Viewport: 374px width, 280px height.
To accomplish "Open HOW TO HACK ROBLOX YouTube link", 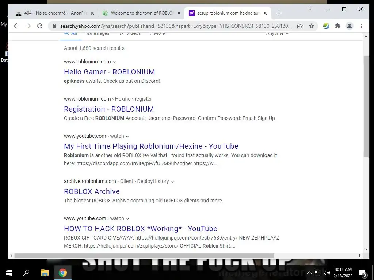I will point(141,229).
